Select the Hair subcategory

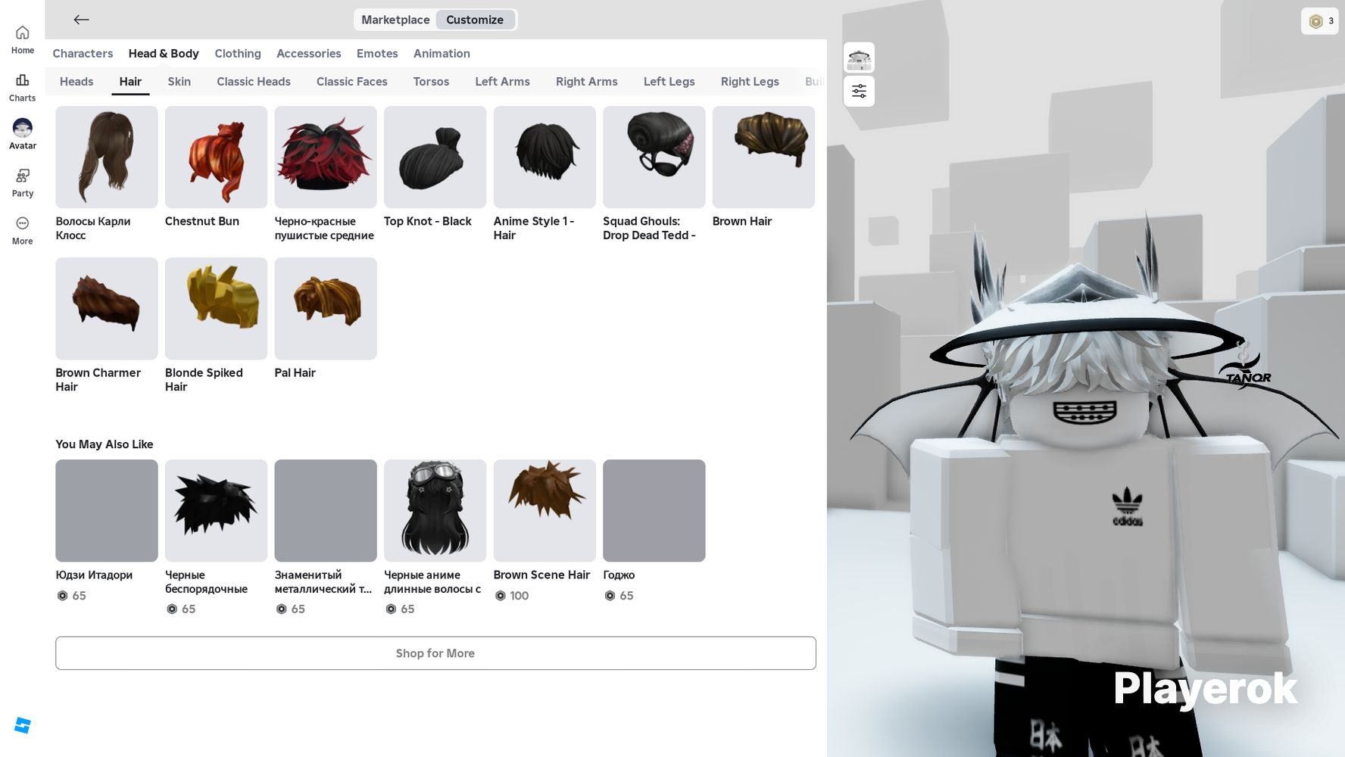pyautogui.click(x=130, y=82)
